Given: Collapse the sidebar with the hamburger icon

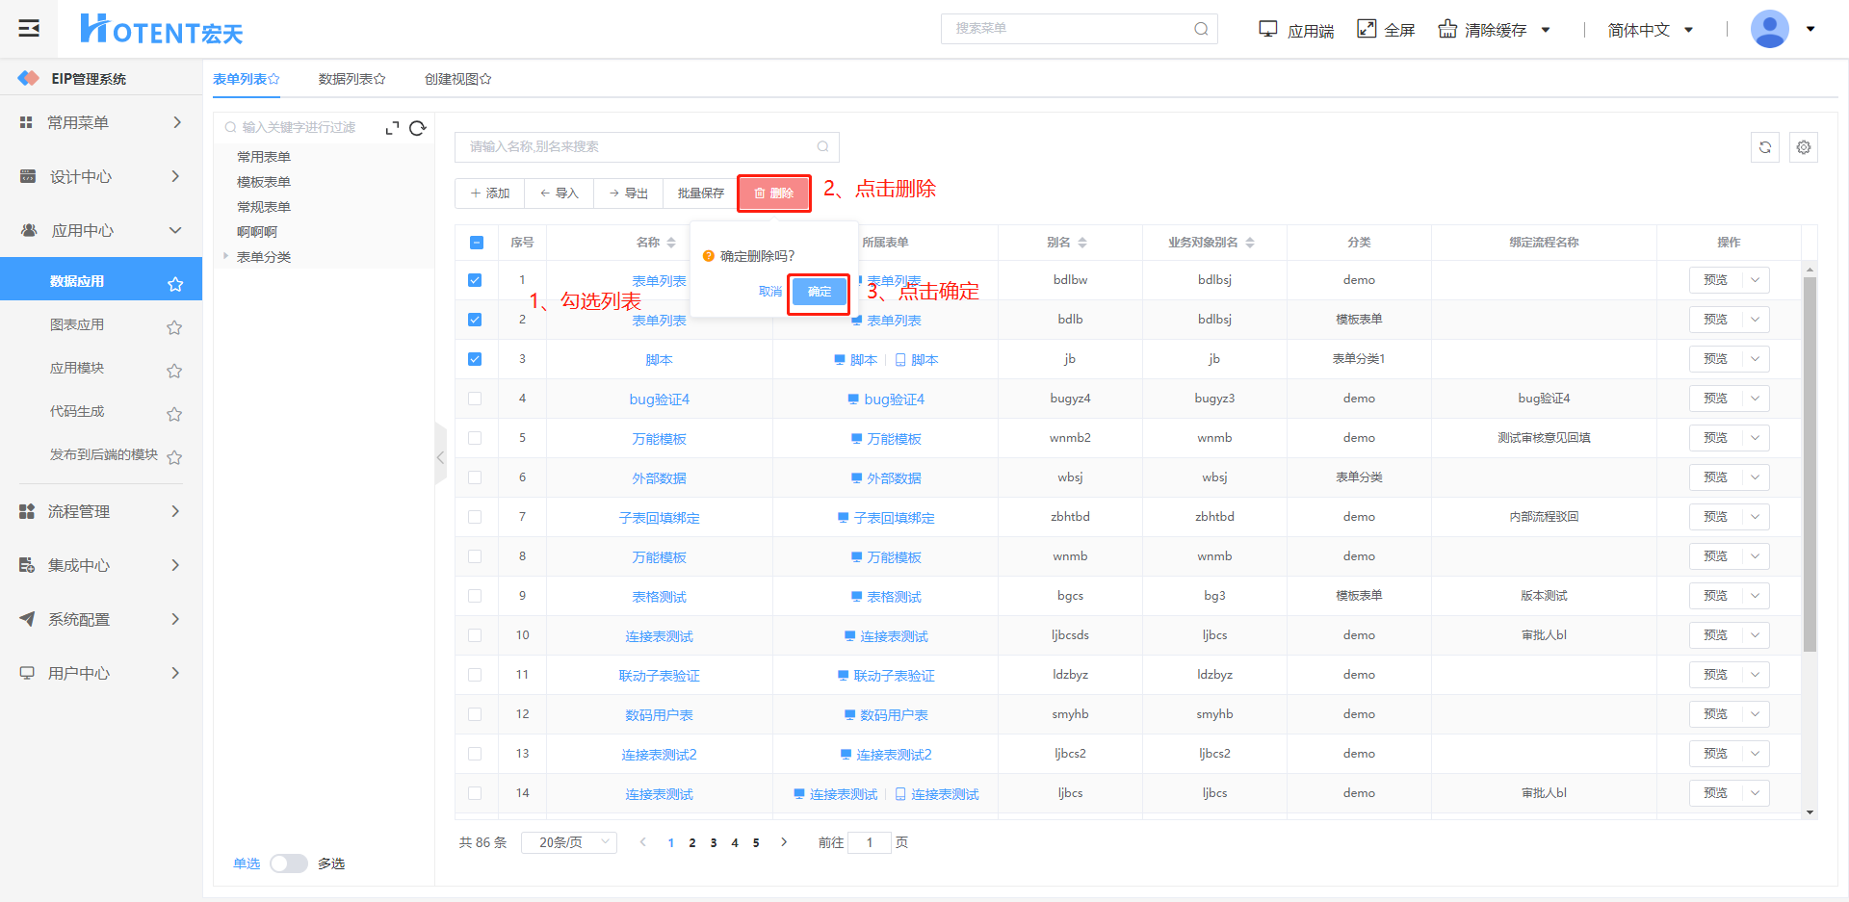Looking at the screenshot, I should tap(29, 28).
